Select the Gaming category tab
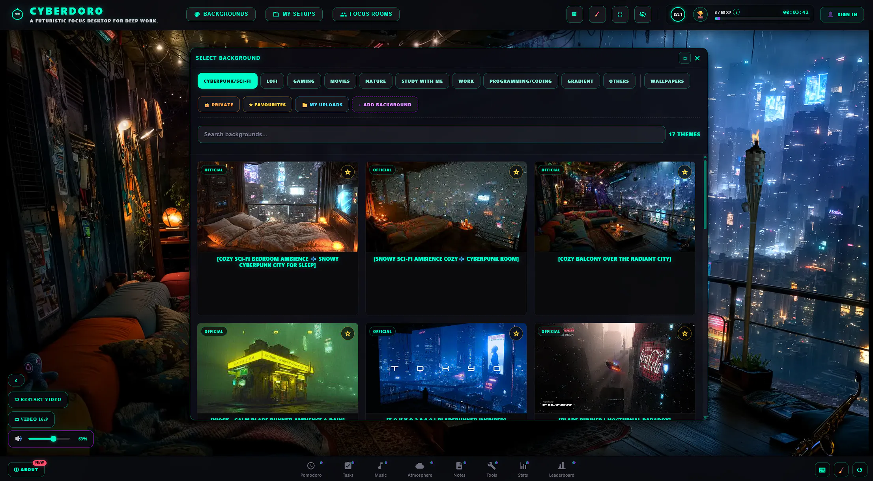 [x=304, y=81]
